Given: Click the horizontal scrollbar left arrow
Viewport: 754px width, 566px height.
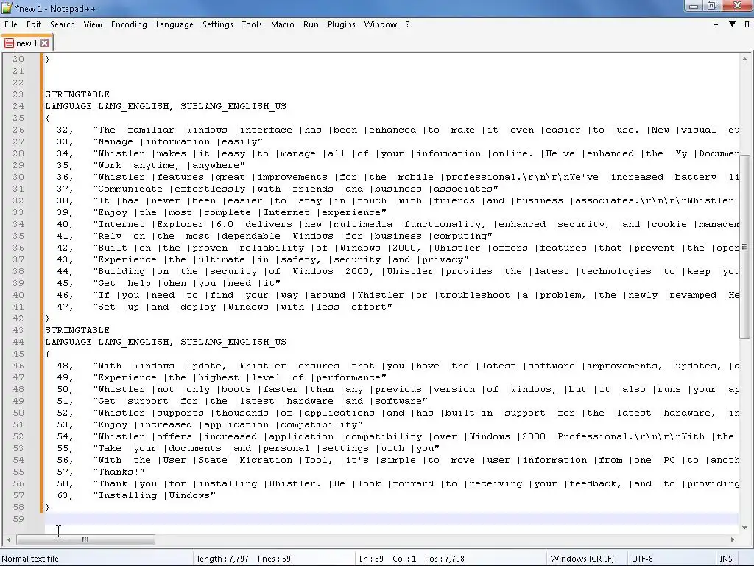Looking at the screenshot, I should [9, 539].
